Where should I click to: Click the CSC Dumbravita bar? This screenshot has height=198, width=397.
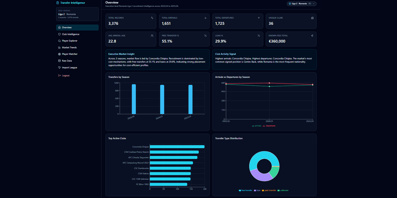pyautogui.click(x=170, y=168)
